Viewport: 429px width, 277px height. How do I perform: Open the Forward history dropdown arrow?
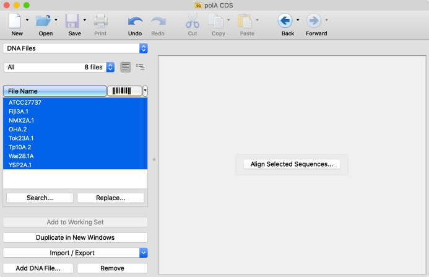tap(326, 20)
